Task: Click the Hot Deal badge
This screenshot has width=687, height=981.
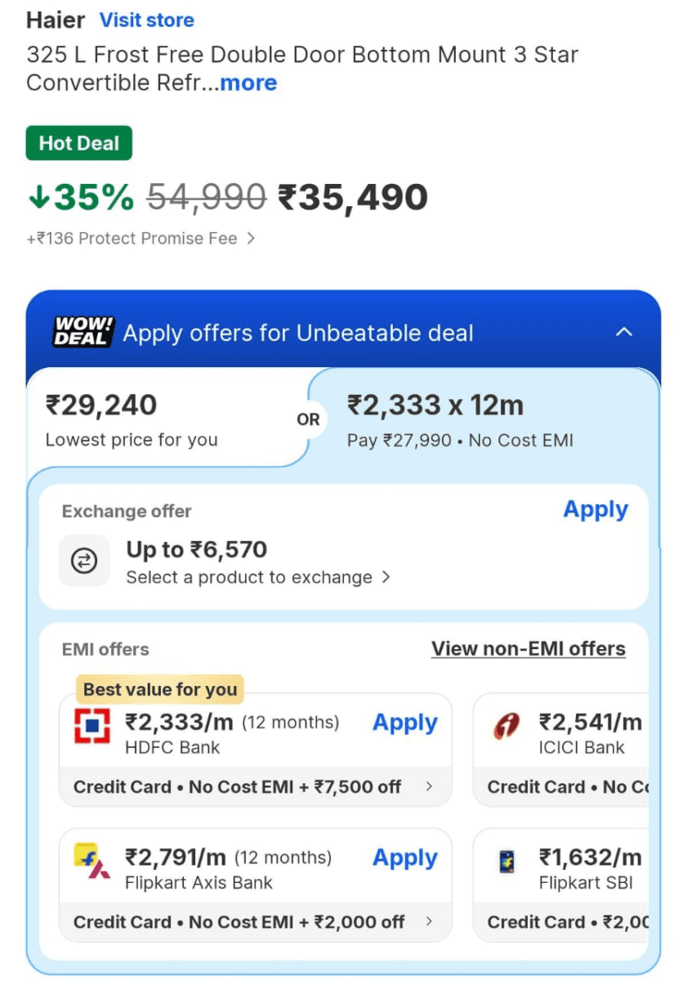Action: (x=78, y=143)
